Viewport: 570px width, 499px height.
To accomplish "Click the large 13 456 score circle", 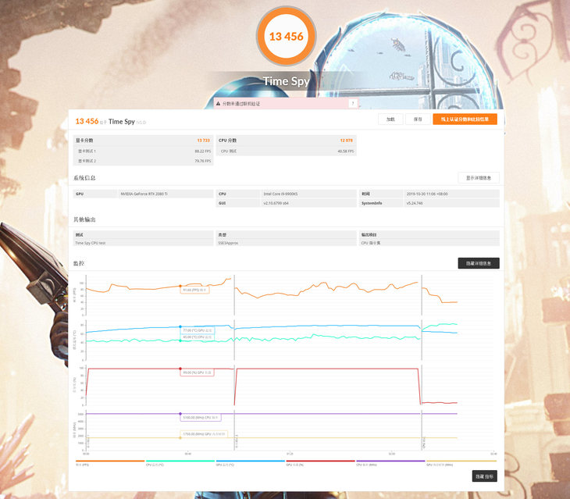I will click(x=286, y=37).
